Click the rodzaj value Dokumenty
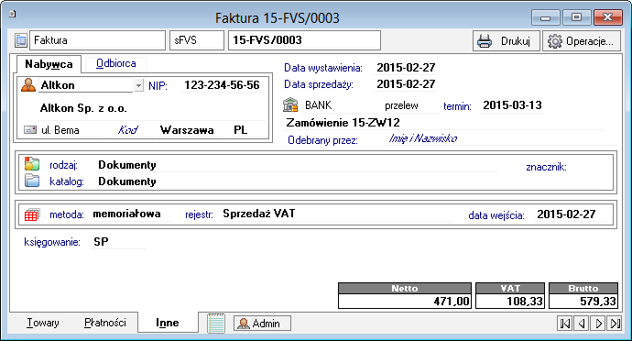 (x=127, y=165)
